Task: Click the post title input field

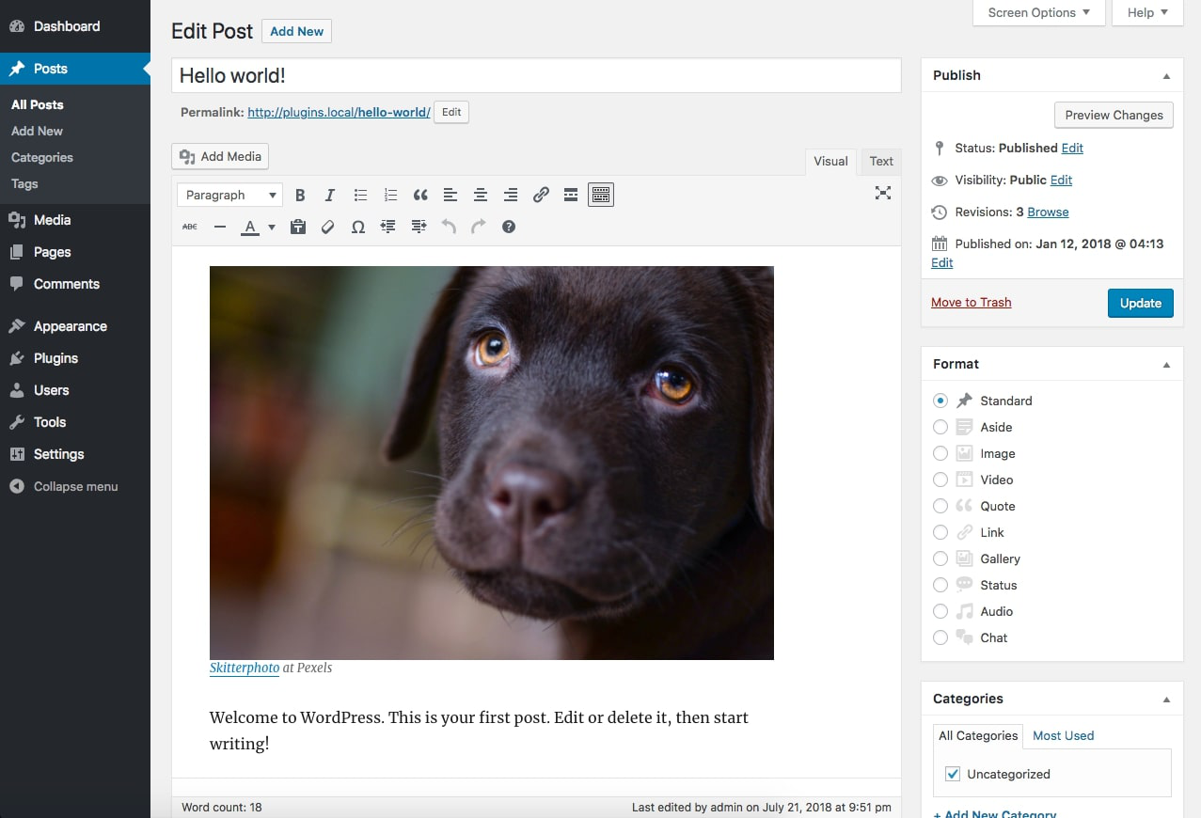Action: click(x=536, y=76)
